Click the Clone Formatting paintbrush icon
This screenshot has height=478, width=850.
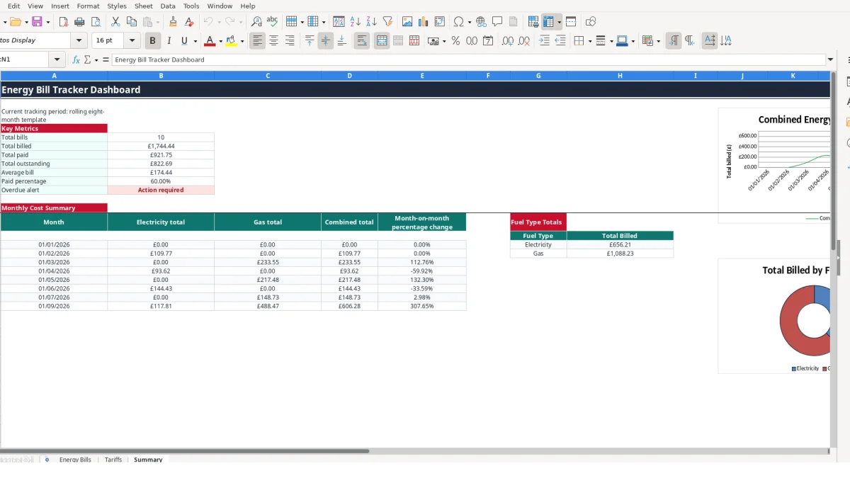173,22
